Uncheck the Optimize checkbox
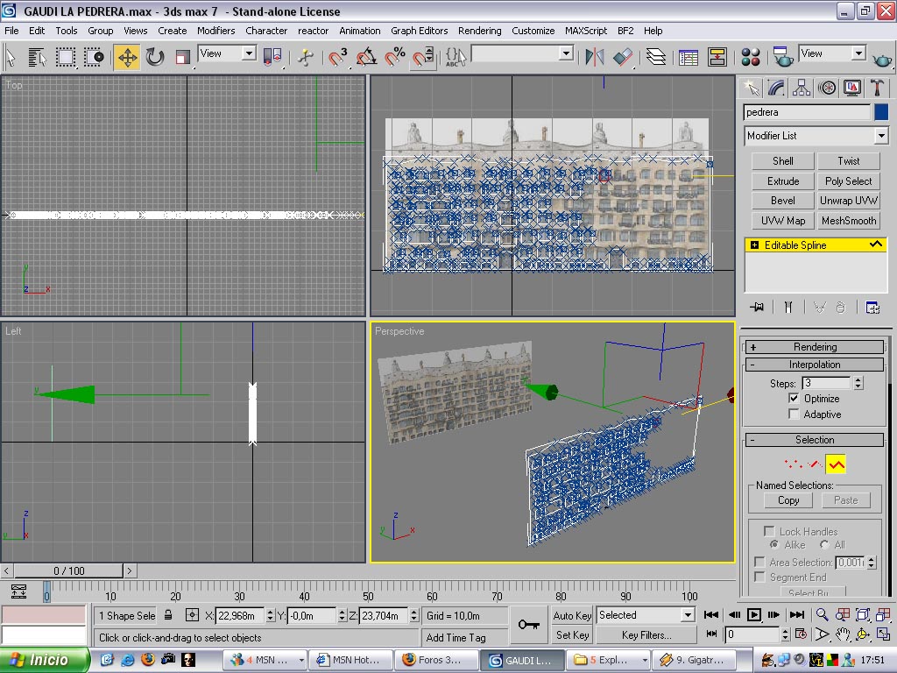This screenshot has height=673, width=897. (795, 399)
